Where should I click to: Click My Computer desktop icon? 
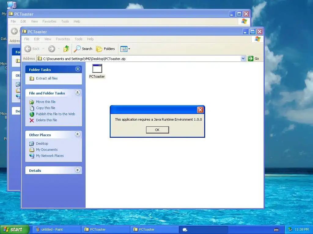click(12, 4)
